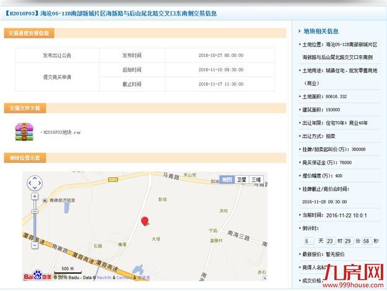Click the 温厝村 place label on map

(216, 240)
